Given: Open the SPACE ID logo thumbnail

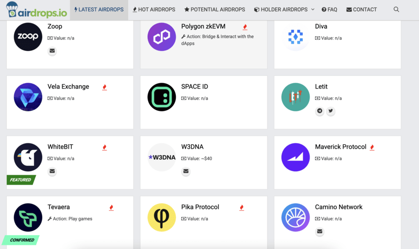Looking at the screenshot, I should (162, 97).
